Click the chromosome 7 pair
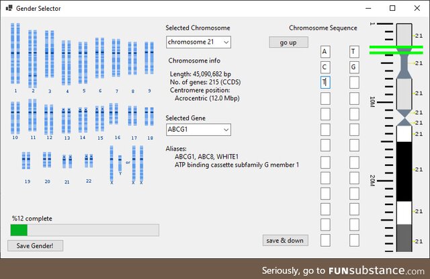This screenshot has height=279, width=430. [x=116, y=57]
